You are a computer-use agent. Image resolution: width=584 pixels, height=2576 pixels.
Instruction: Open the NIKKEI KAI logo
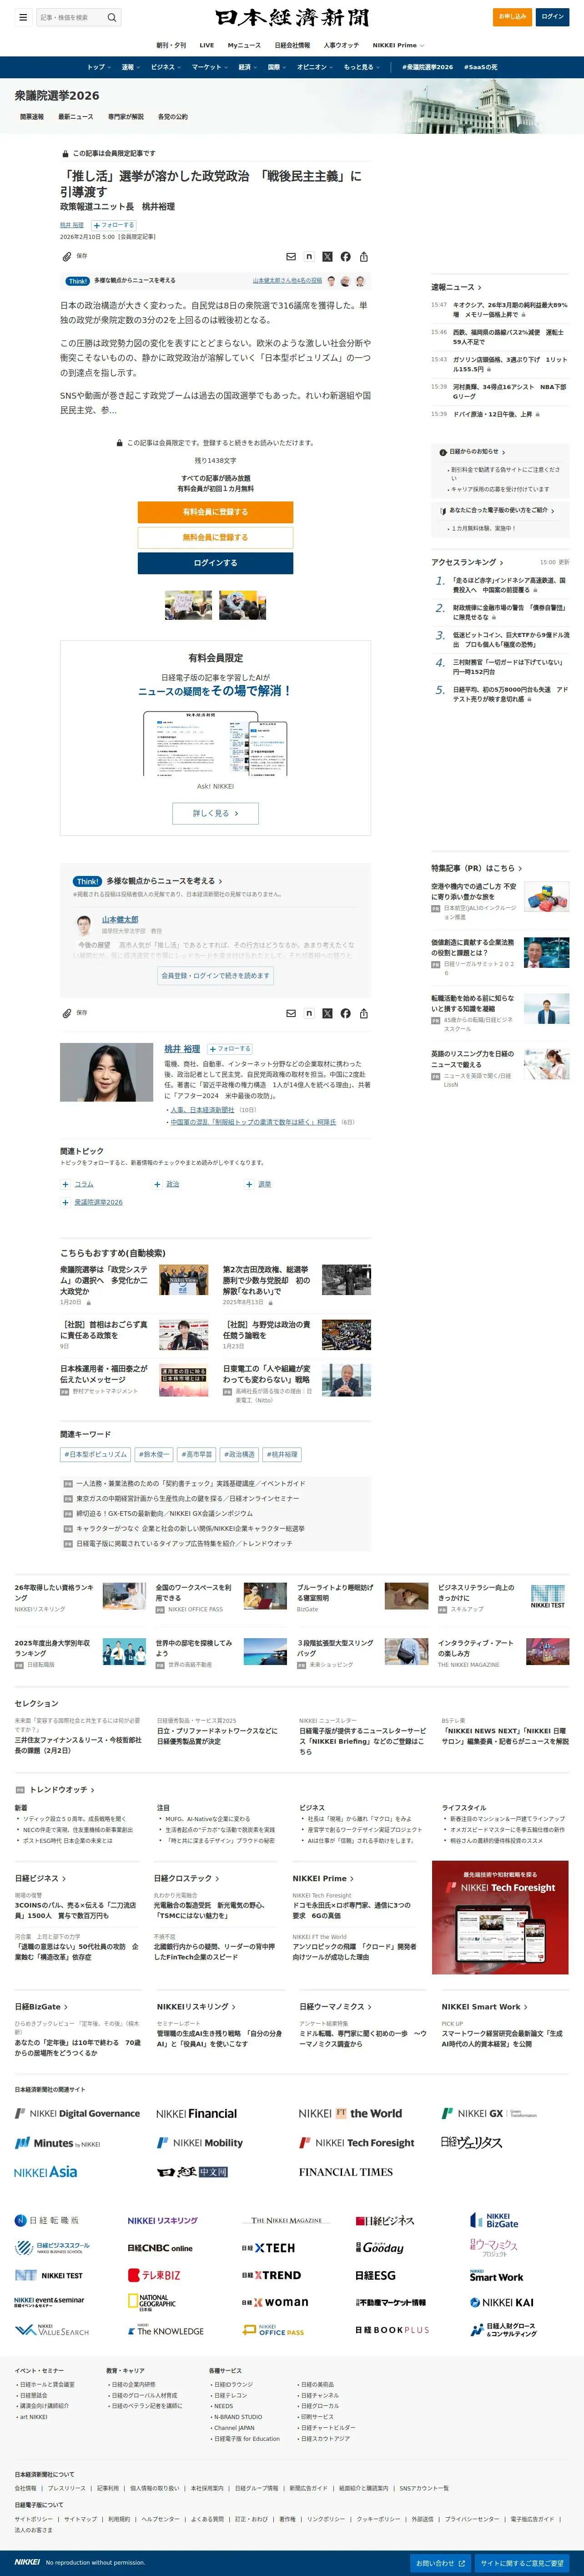[x=502, y=2302]
